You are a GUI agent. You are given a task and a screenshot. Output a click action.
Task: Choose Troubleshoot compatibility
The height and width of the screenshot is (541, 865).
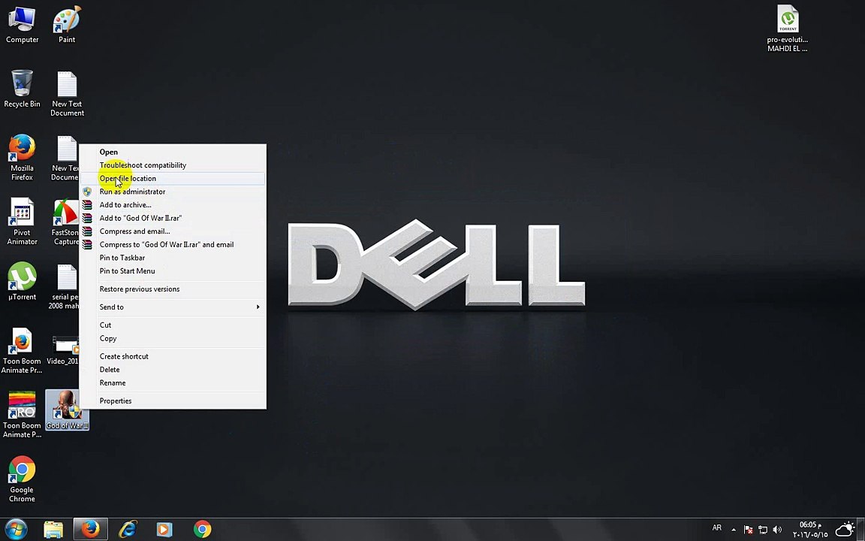(x=173, y=165)
